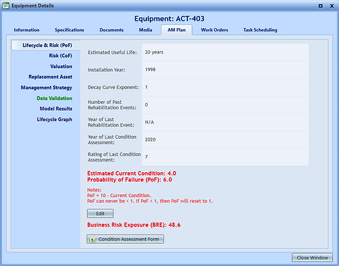Open the Risk (CoF) section
This screenshot has height=266, width=339.
click(60, 56)
